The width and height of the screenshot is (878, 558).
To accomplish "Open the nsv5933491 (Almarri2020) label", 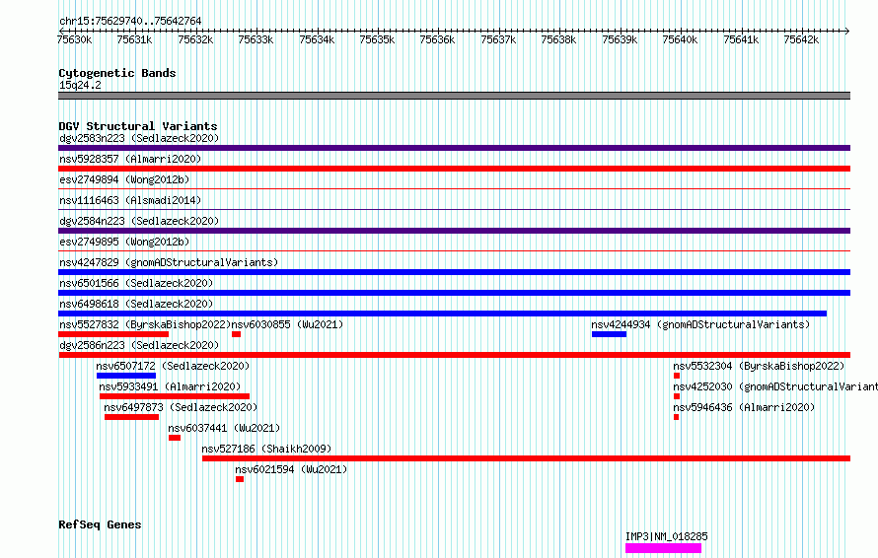I will pyautogui.click(x=170, y=386).
